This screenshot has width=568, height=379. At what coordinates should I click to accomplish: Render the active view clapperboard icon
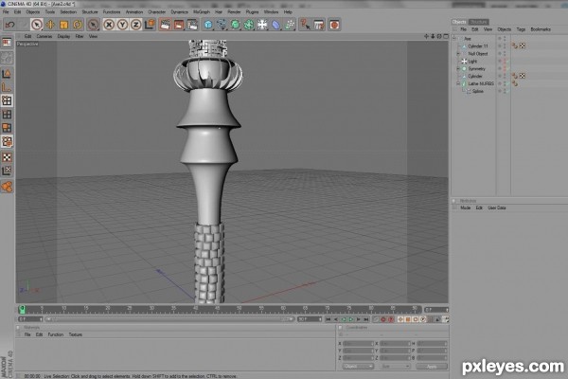tap(165, 25)
